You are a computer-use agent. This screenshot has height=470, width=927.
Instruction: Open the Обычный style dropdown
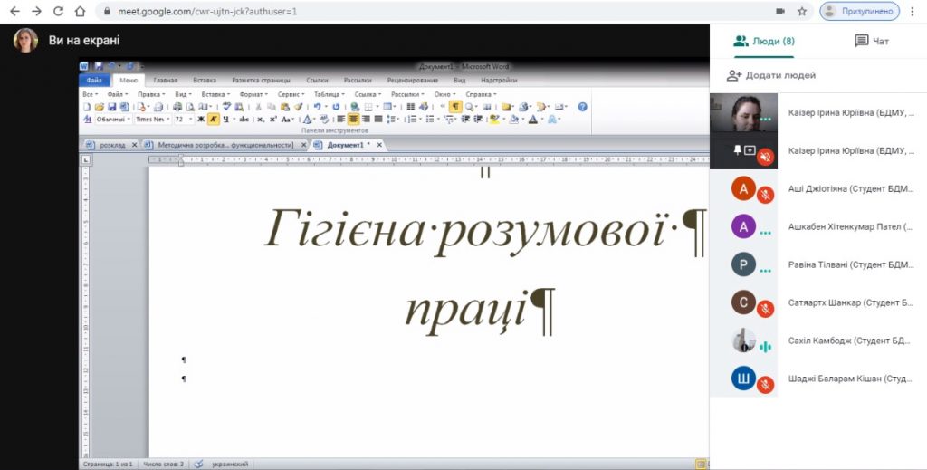[x=129, y=119]
